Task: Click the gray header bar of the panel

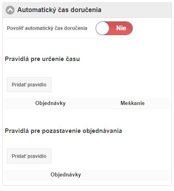Action: 87,10
